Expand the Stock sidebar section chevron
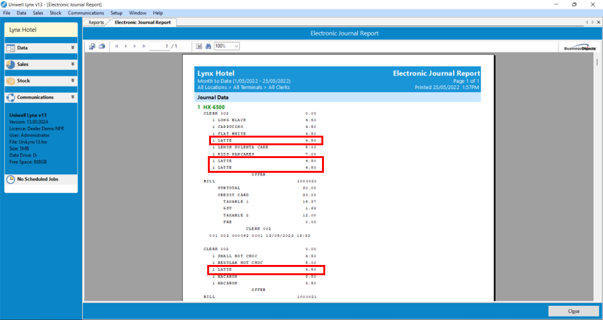Image resolution: width=603 pixels, height=320 pixels. tap(72, 81)
